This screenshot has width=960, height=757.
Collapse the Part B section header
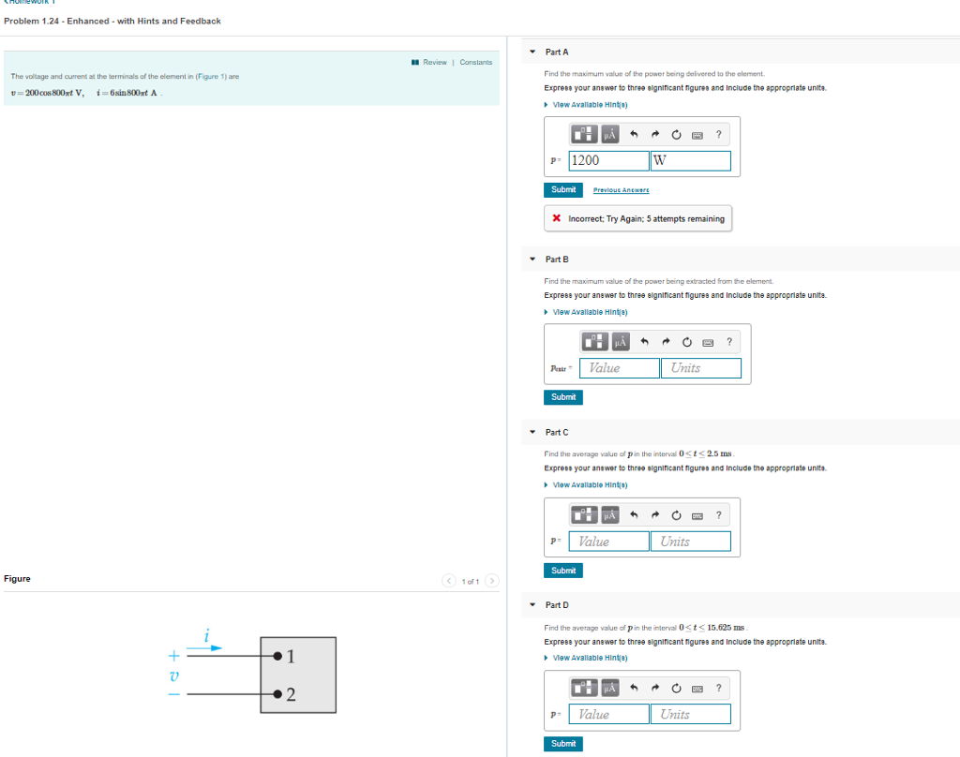[x=532, y=259]
